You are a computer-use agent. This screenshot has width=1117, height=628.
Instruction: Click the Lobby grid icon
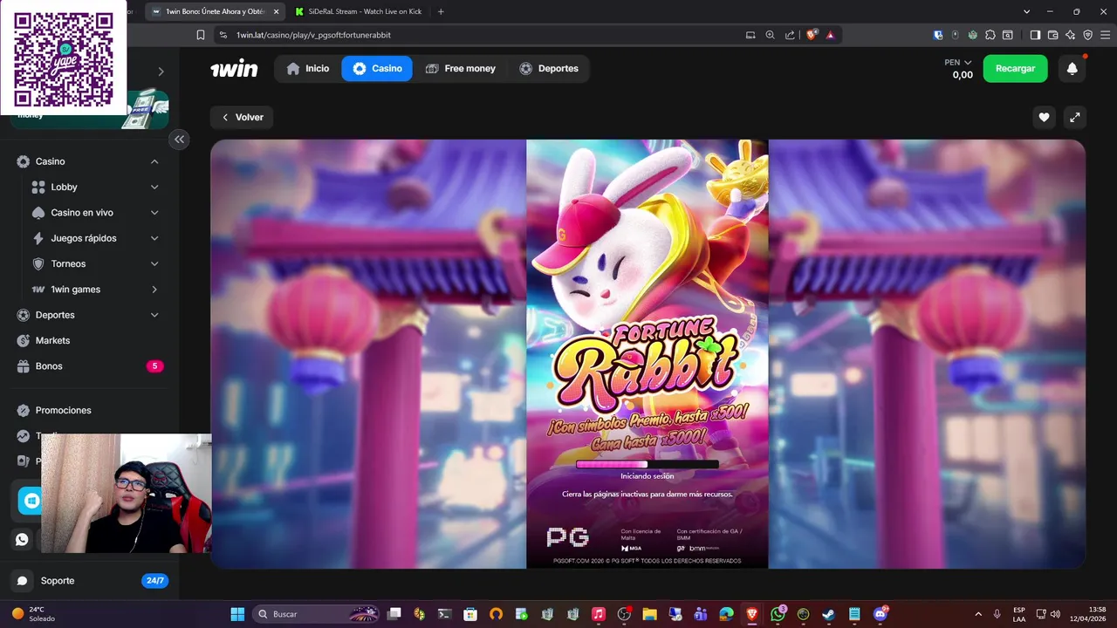tap(38, 187)
